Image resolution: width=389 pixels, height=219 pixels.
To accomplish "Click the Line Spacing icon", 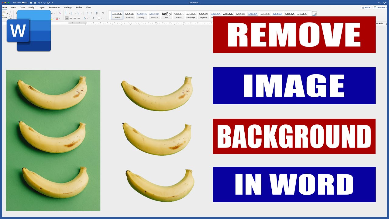I will (85, 18).
